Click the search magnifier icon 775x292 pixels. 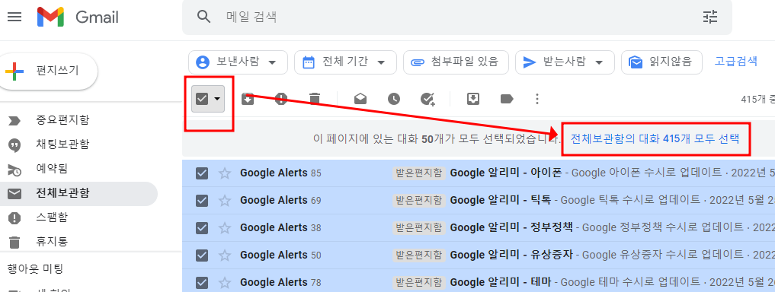pyautogui.click(x=203, y=17)
